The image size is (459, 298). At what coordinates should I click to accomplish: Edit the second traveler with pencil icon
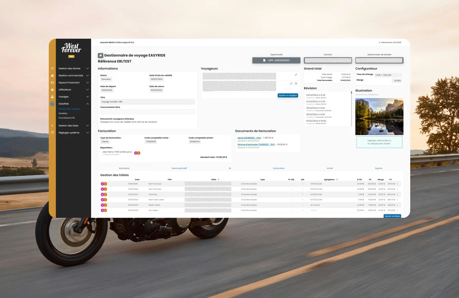click(x=291, y=83)
